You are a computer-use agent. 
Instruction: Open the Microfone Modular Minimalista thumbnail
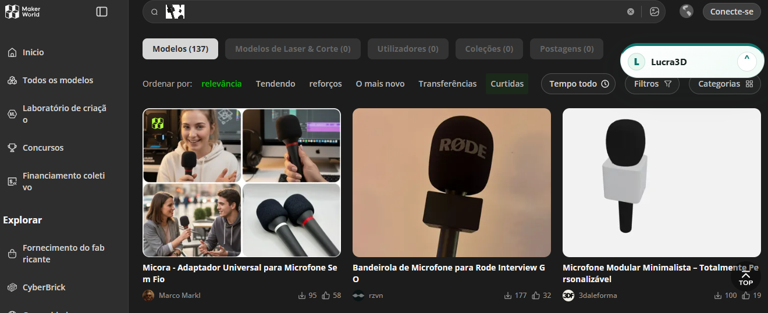click(x=662, y=183)
